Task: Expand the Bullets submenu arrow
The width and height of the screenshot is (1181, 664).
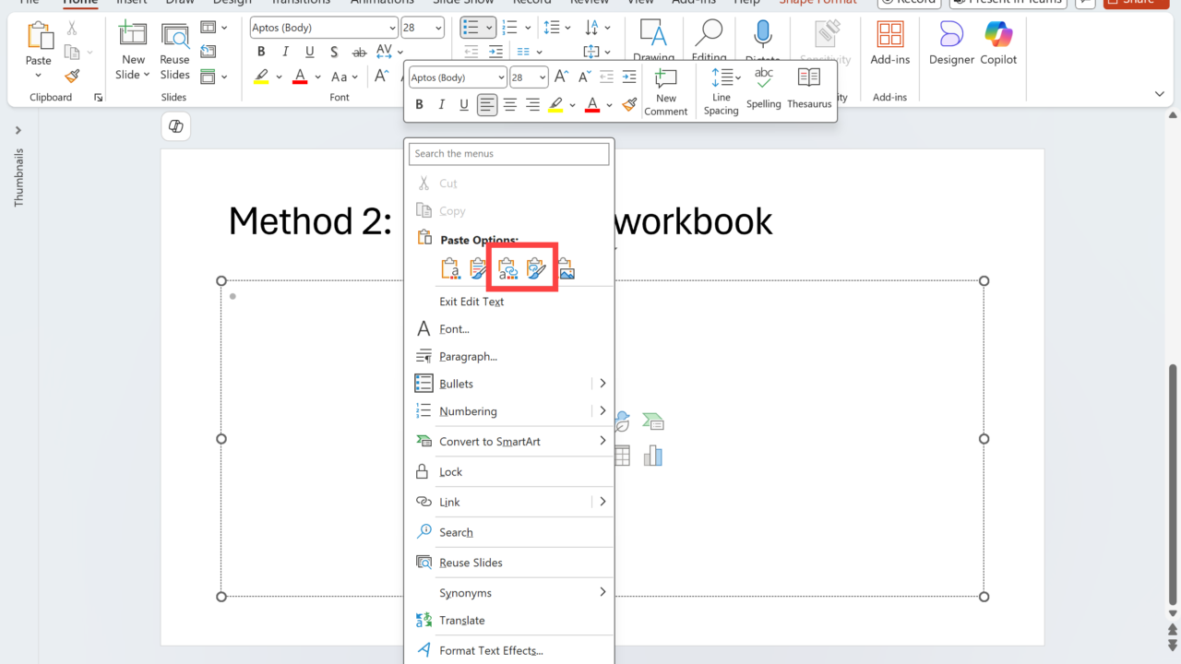Action: point(602,384)
